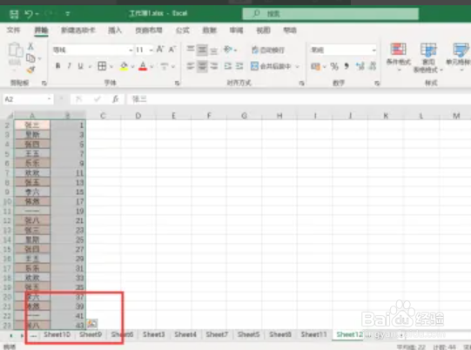Screen dimensions: 471x350
Task: Switch to the 页面布局 (Page Layout) tab
Action: [x=149, y=30]
